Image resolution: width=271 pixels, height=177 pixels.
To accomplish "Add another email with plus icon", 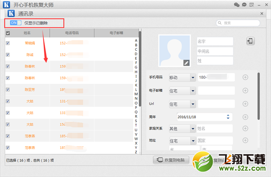I will [x=245, y=91].
